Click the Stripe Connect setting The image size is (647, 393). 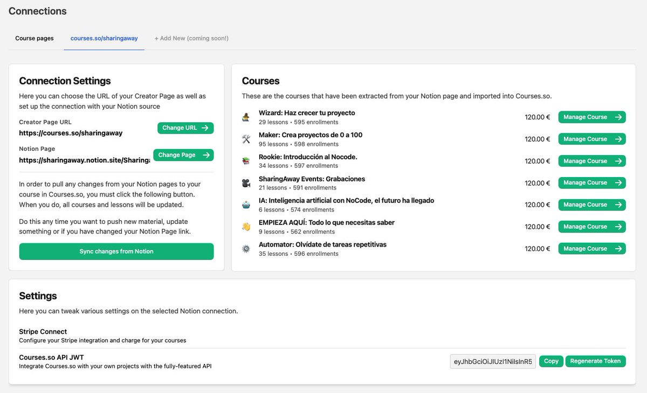coord(43,332)
